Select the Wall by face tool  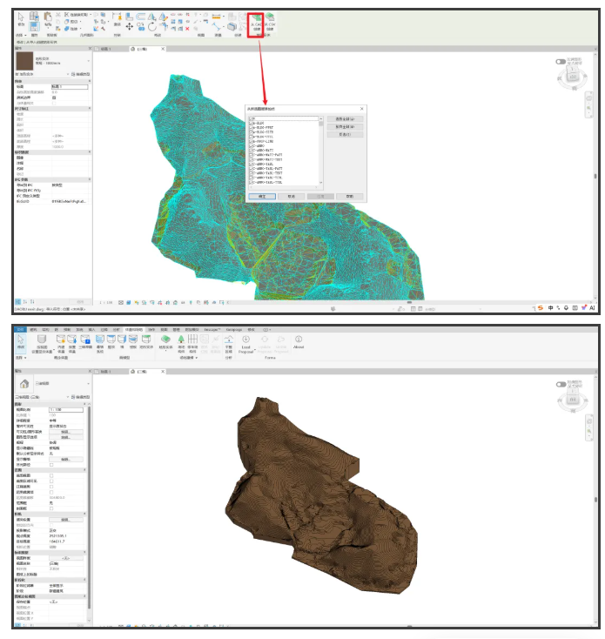[x=122, y=342]
